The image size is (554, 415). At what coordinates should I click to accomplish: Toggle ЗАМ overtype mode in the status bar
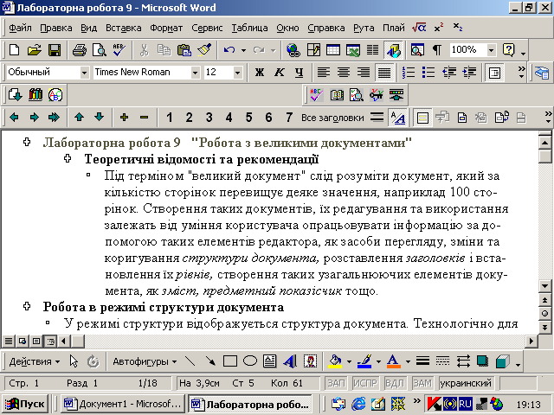(x=422, y=382)
